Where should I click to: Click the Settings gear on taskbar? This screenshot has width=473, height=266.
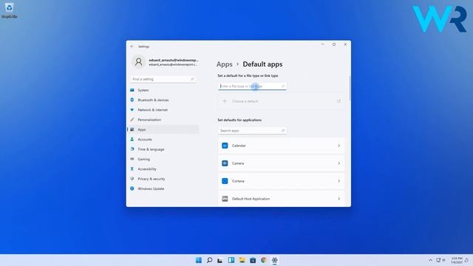(x=274, y=260)
